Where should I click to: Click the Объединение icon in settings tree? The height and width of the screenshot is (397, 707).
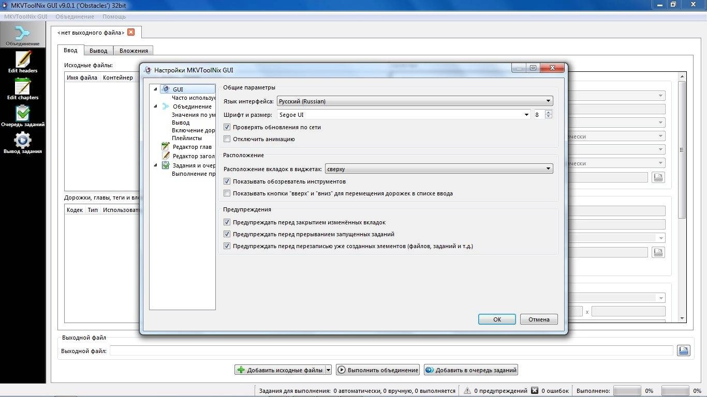tap(166, 106)
